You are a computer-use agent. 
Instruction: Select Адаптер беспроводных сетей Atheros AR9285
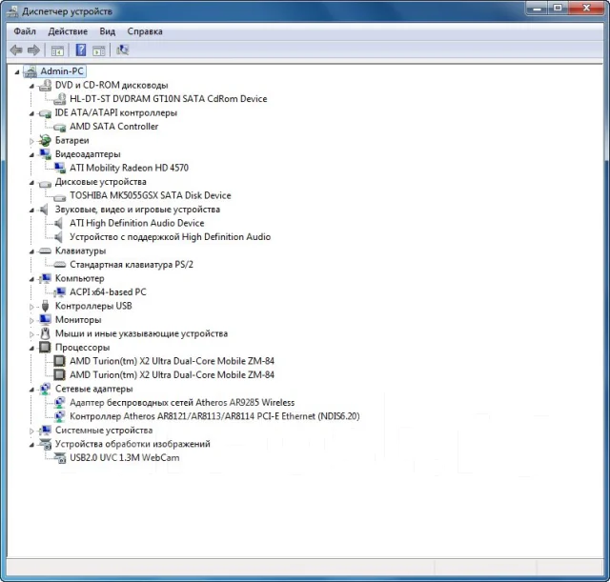[182, 402]
